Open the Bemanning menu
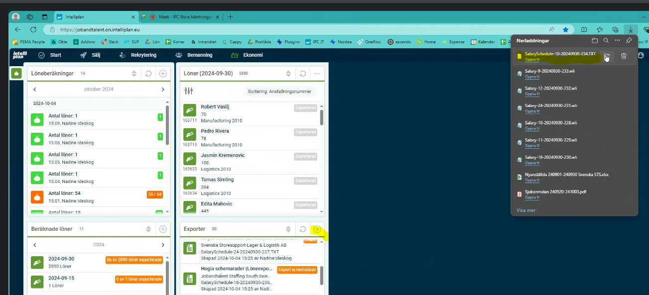The image size is (649, 295). 194,55
